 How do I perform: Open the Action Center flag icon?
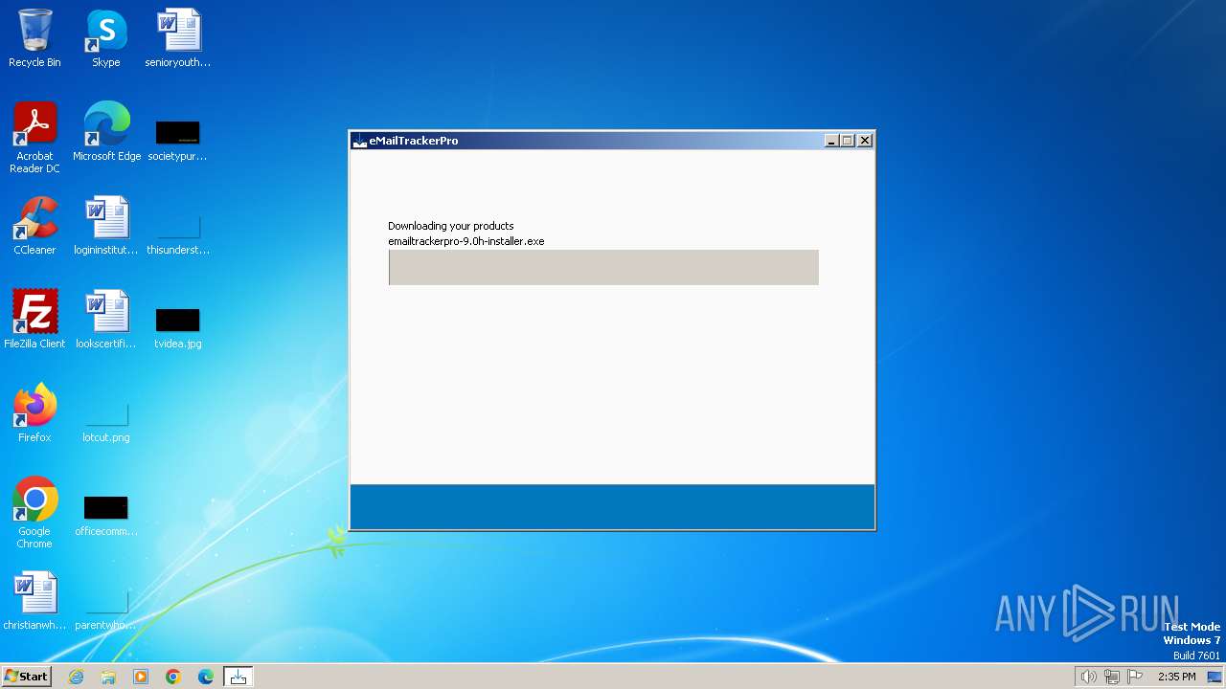[1135, 677]
